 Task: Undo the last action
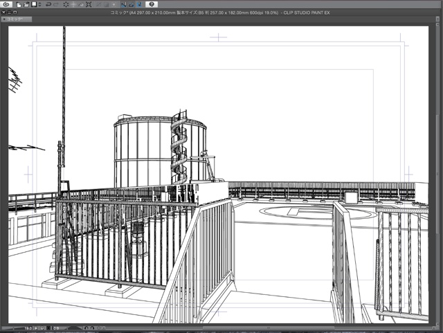48,4
